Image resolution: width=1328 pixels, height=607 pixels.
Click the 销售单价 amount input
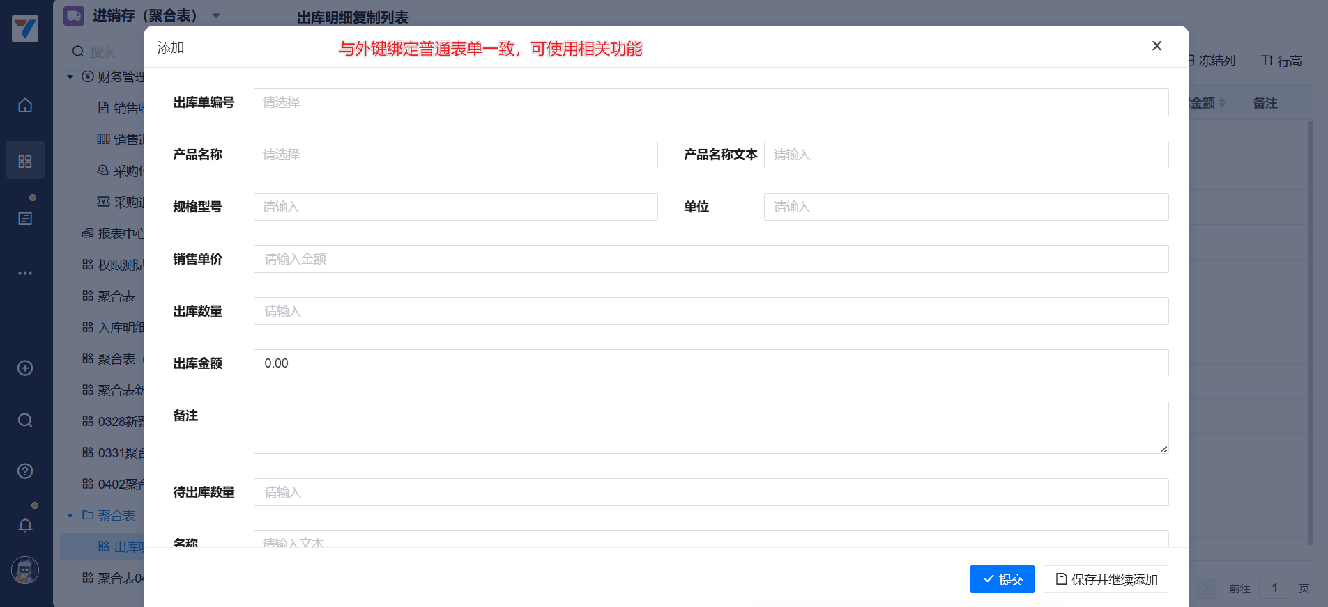click(711, 259)
